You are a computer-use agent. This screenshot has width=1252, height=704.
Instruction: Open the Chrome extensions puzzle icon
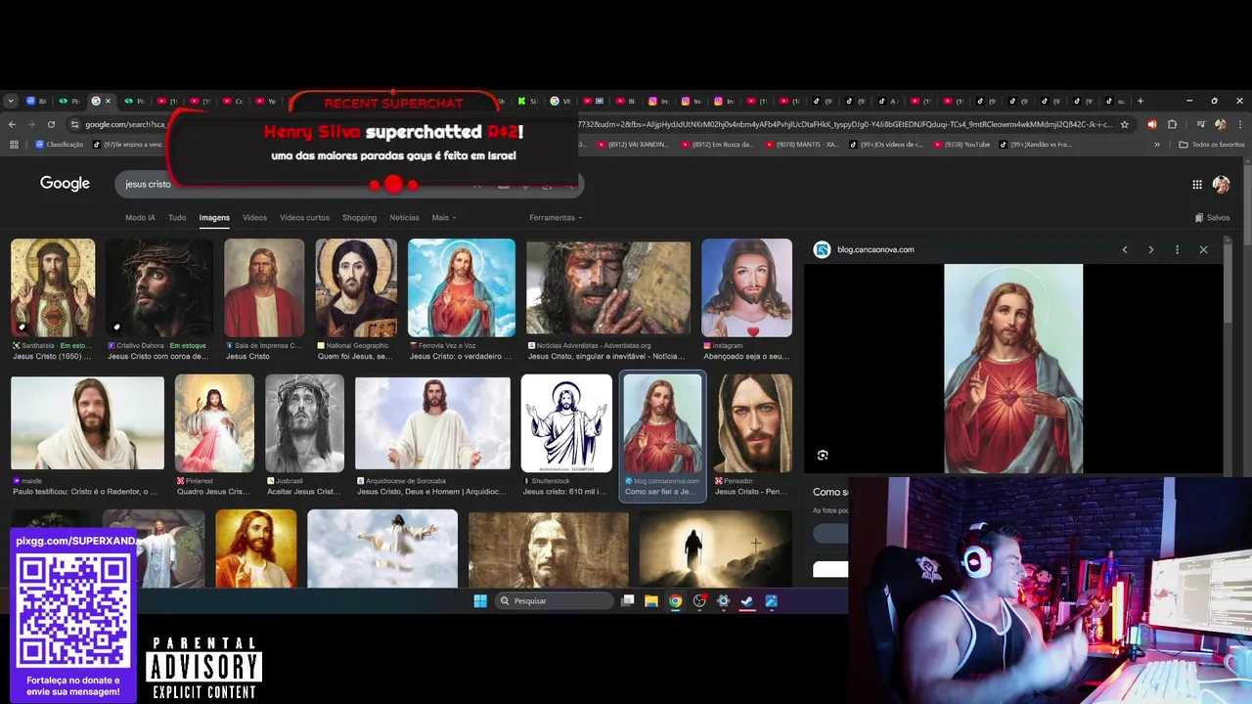pos(1172,124)
